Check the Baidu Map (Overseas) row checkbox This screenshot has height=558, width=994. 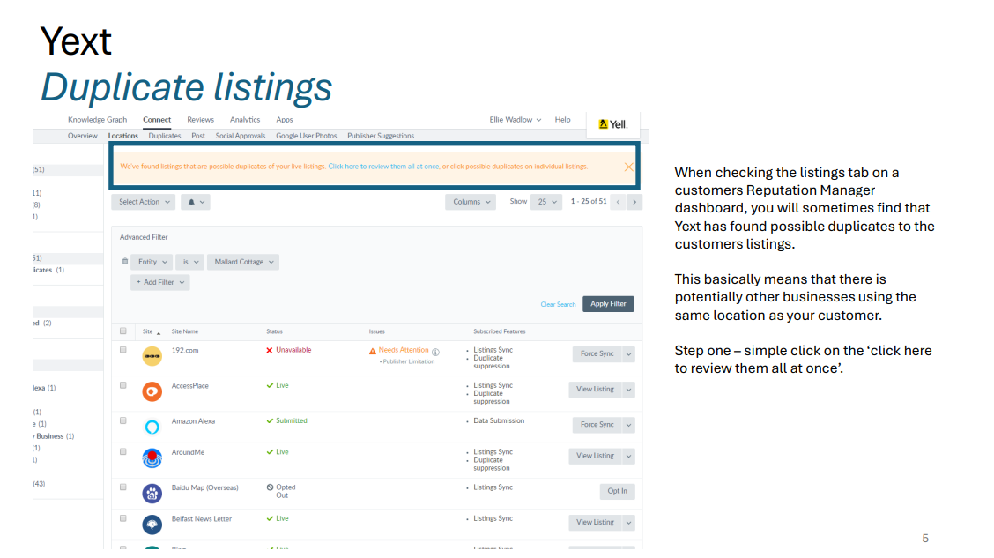123,487
